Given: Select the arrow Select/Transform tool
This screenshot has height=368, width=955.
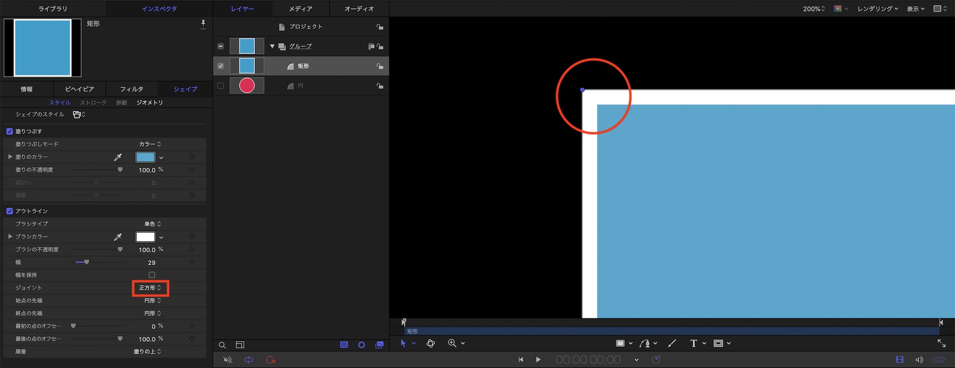Looking at the screenshot, I should 403,343.
